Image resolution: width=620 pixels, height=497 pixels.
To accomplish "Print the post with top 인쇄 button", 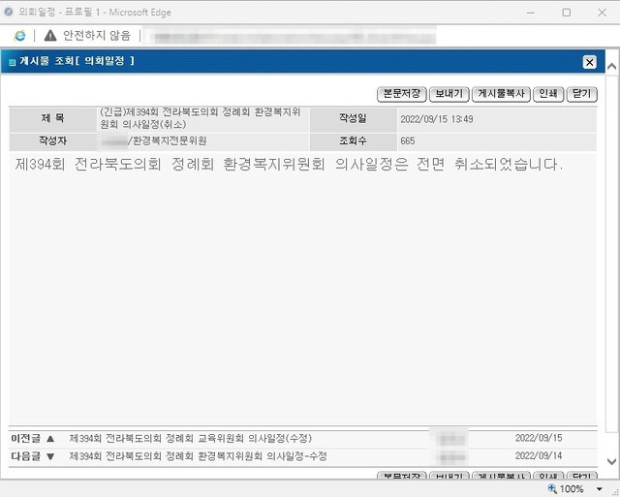I will [x=547, y=94].
